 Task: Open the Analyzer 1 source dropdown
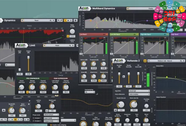(x=51, y=118)
